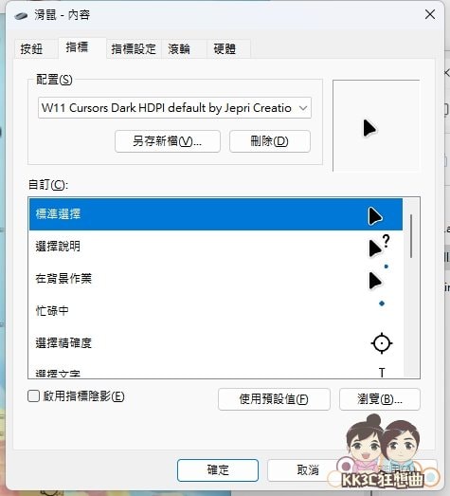Click the 使用預設值(F) button
Image resolution: width=450 pixels, height=496 pixels.
coord(274,399)
